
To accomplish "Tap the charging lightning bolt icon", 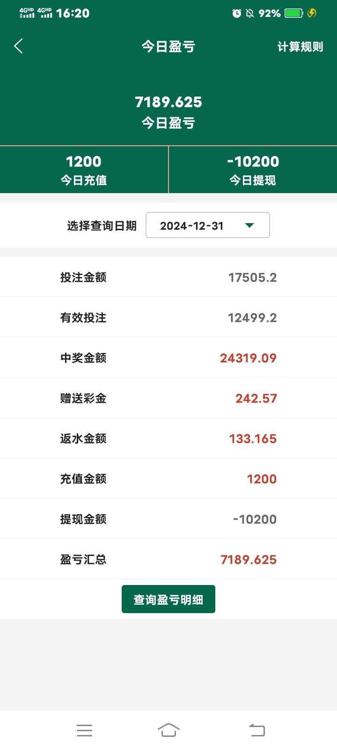I will tap(312, 13).
